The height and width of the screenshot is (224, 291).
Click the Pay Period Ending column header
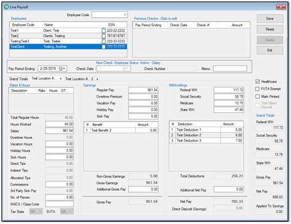[x=148, y=25]
